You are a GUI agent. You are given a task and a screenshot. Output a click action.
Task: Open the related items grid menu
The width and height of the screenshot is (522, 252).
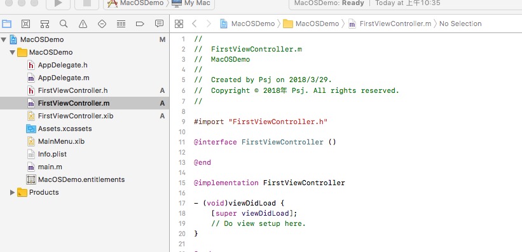click(179, 24)
